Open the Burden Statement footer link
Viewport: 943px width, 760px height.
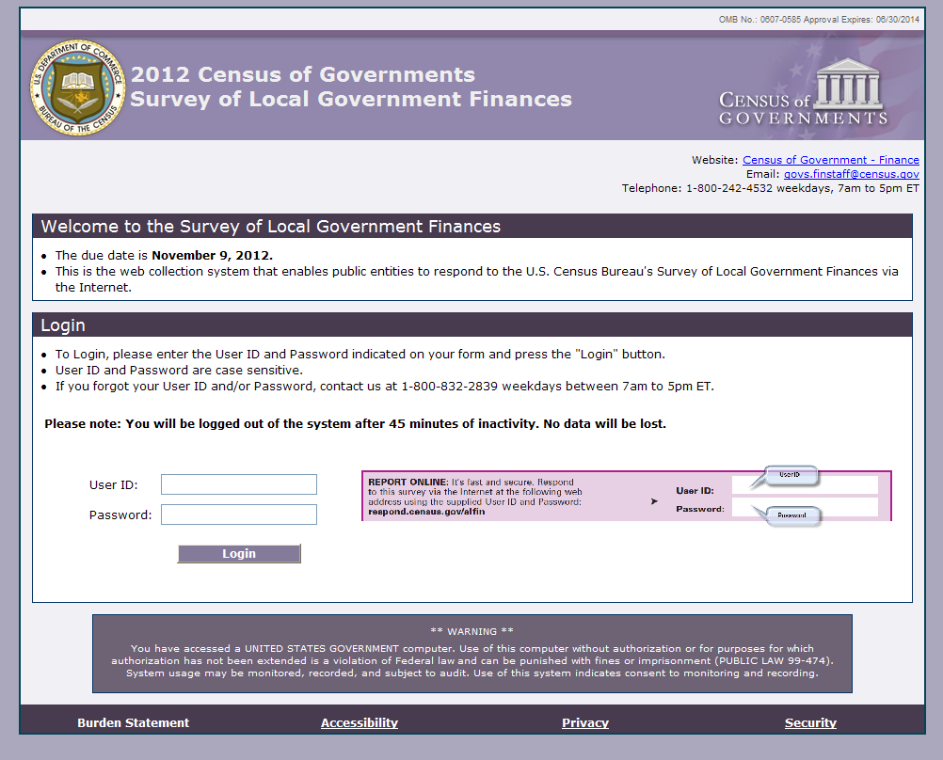tap(133, 722)
